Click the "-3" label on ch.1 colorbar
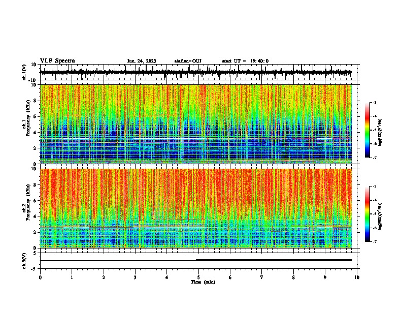This screenshot has height=311, width=402. (x=375, y=102)
